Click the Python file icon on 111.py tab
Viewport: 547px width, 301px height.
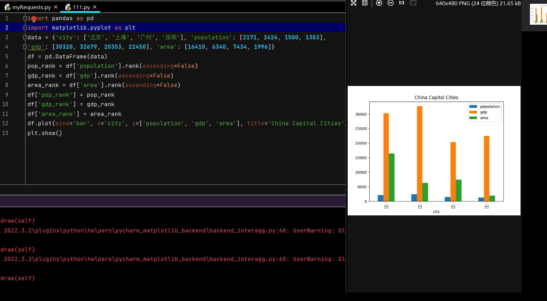click(68, 7)
